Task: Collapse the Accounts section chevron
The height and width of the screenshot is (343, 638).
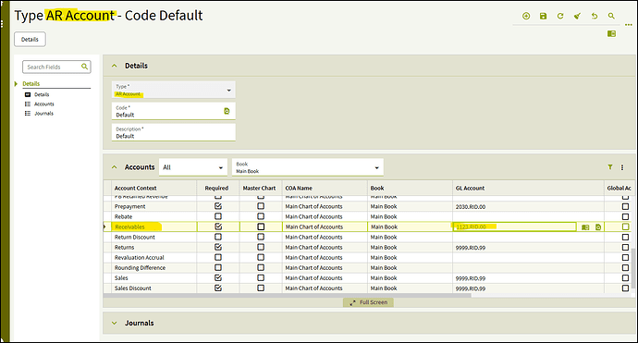Action: [115, 167]
